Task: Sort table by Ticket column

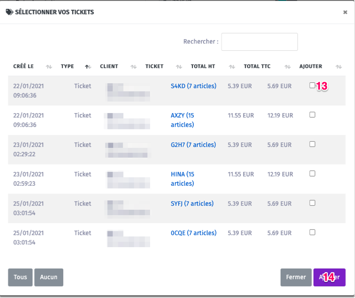Action: (x=154, y=67)
